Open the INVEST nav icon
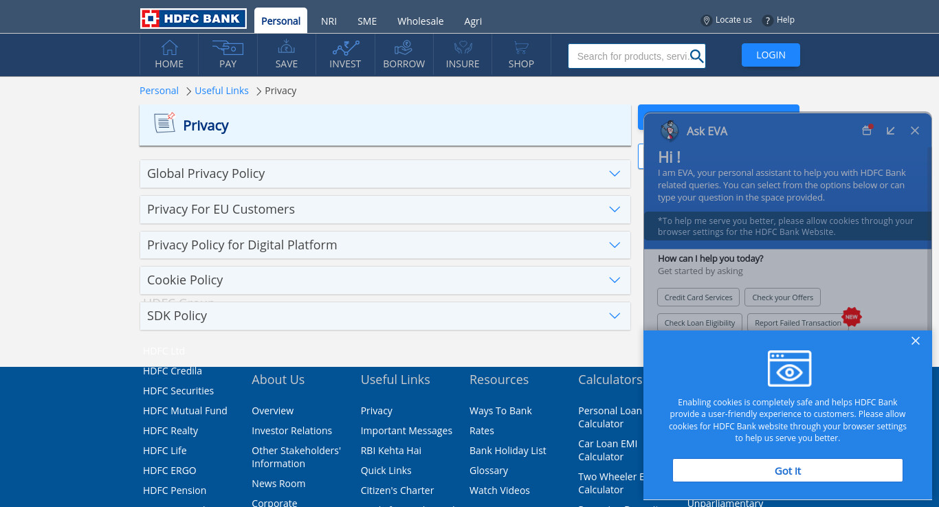The width and height of the screenshot is (939, 507). point(345,47)
